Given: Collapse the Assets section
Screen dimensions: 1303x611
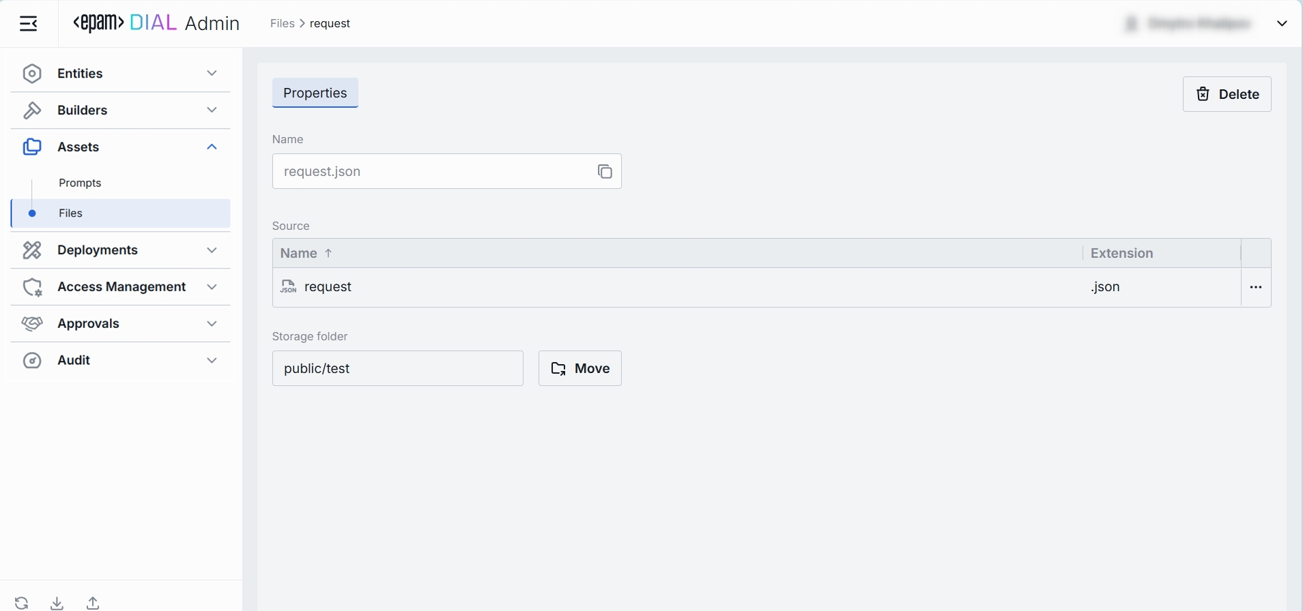Looking at the screenshot, I should pyautogui.click(x=212, y=147).
